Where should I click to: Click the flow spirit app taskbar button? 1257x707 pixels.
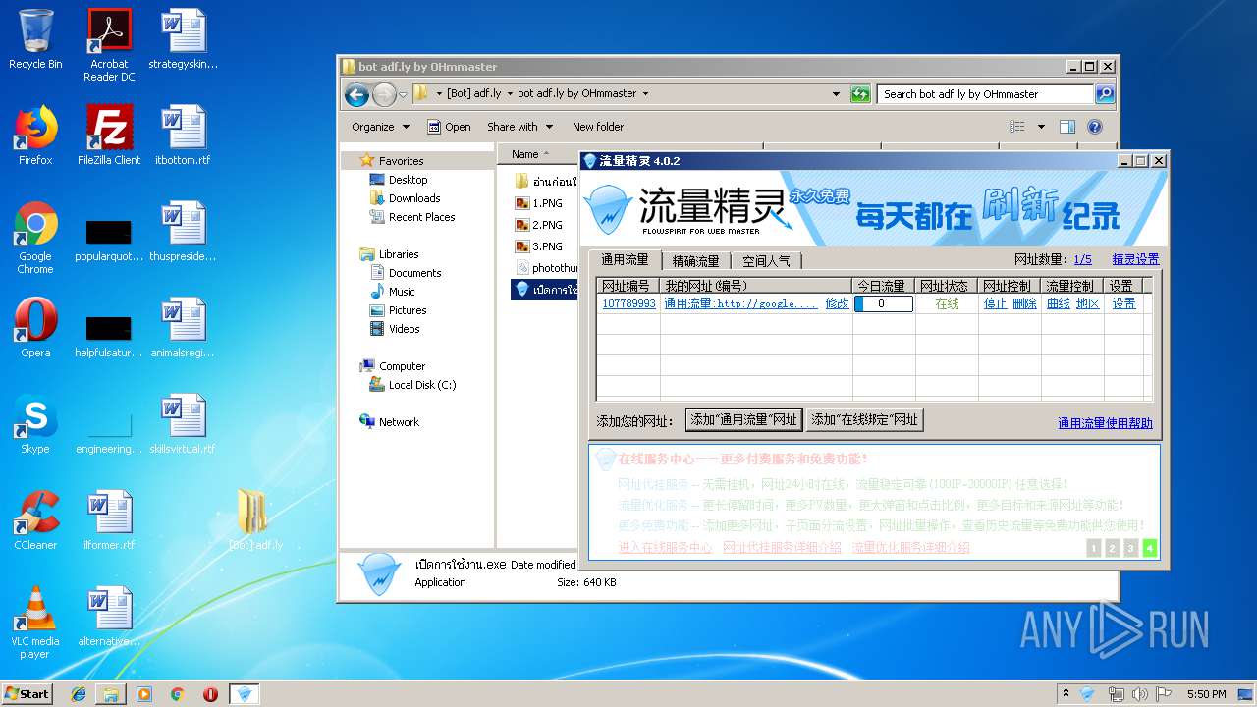[x=245, y=694]
